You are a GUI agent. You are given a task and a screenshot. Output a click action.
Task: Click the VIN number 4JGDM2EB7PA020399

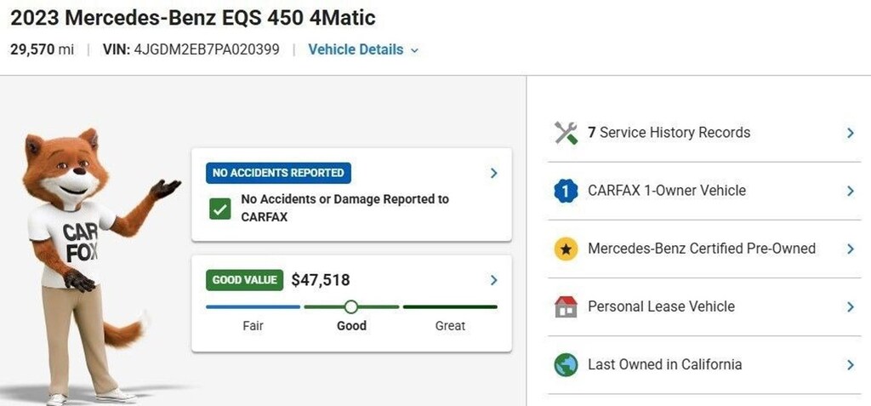coord(207,49)
